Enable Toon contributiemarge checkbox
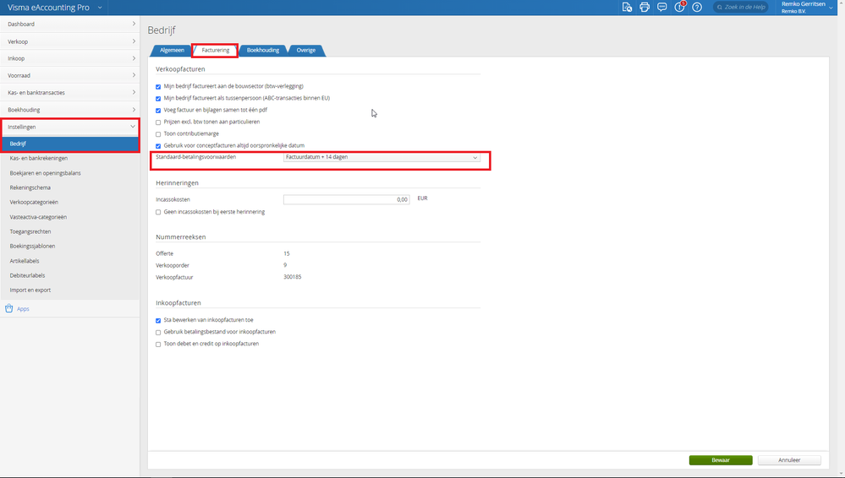The height and width of the screenshot is (478, 845). click(158, 134)
